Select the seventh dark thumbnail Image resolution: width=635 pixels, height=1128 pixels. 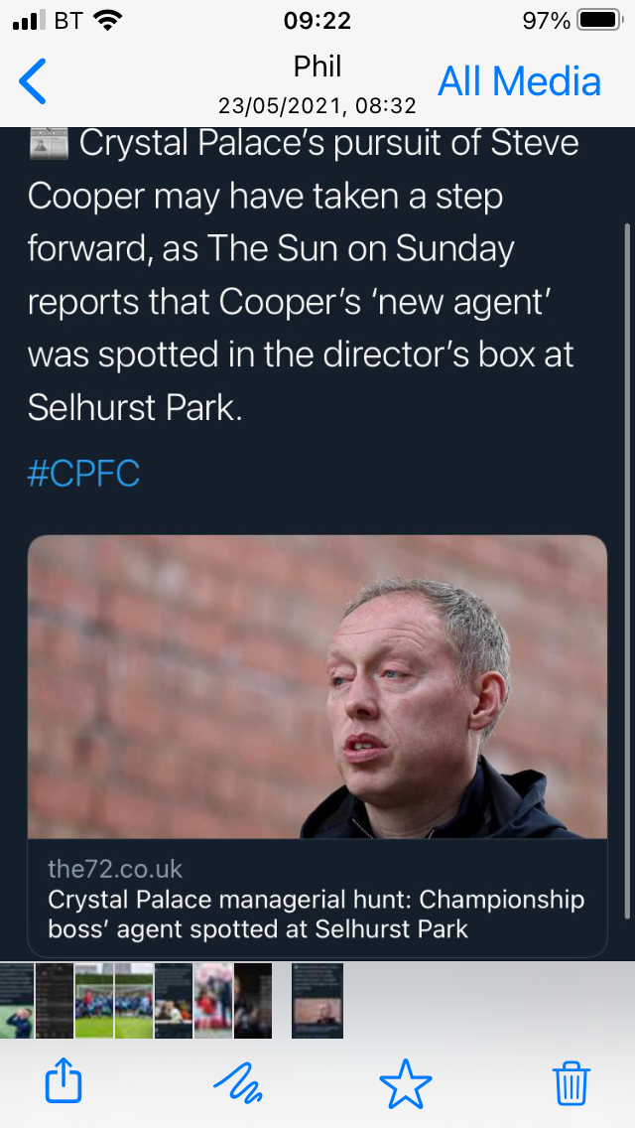pyautogui.click(x=252, y=1000)
